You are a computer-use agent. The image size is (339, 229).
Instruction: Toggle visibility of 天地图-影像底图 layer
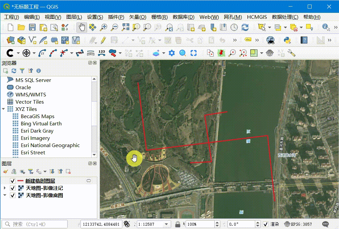(13, 195)
